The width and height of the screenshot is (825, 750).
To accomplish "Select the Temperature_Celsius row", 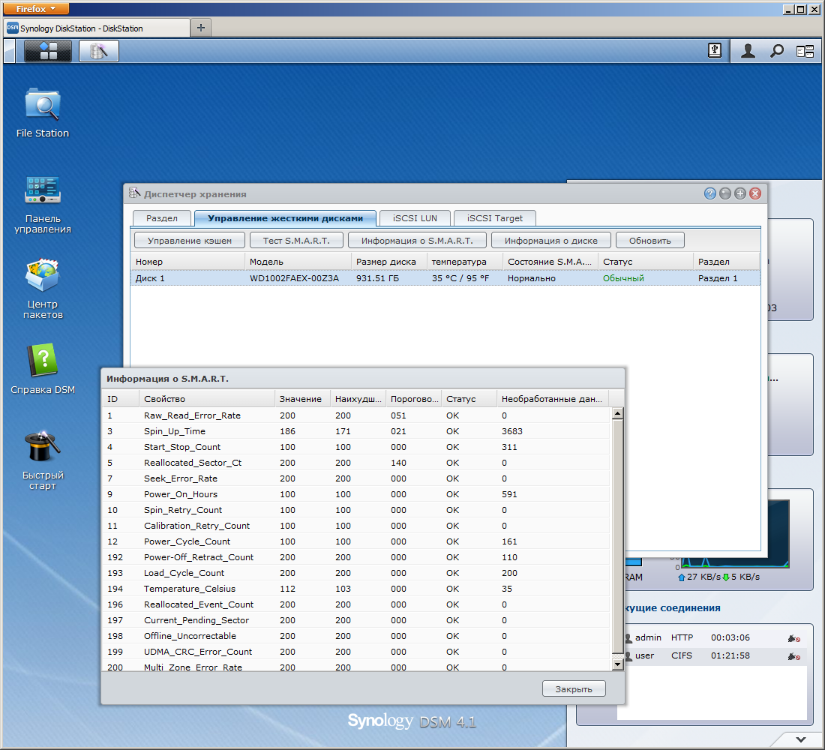I will coord(355,589).
